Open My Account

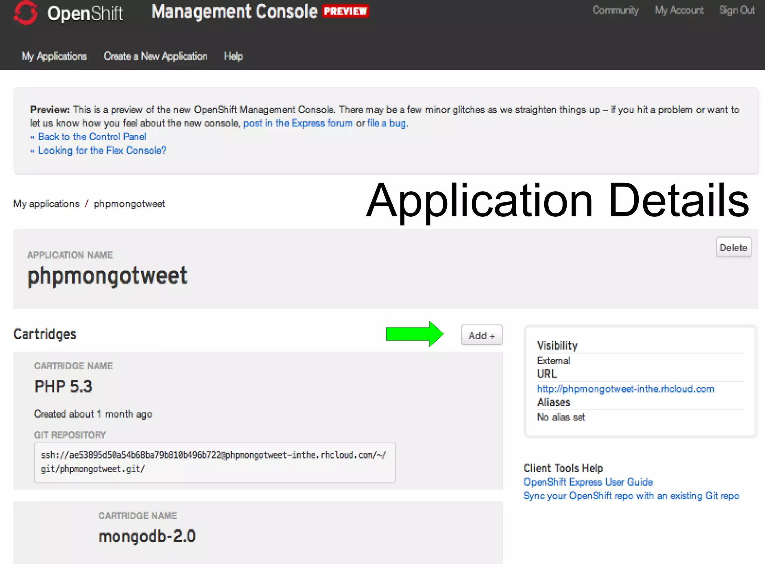[x=679, y=10]
